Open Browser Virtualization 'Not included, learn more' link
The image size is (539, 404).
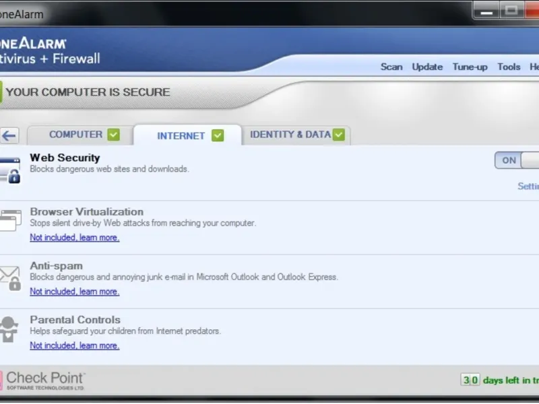(x=75, y=238)
